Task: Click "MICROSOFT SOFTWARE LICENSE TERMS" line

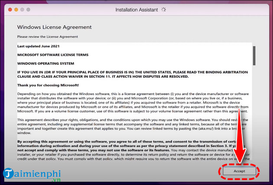Action: 53,55
